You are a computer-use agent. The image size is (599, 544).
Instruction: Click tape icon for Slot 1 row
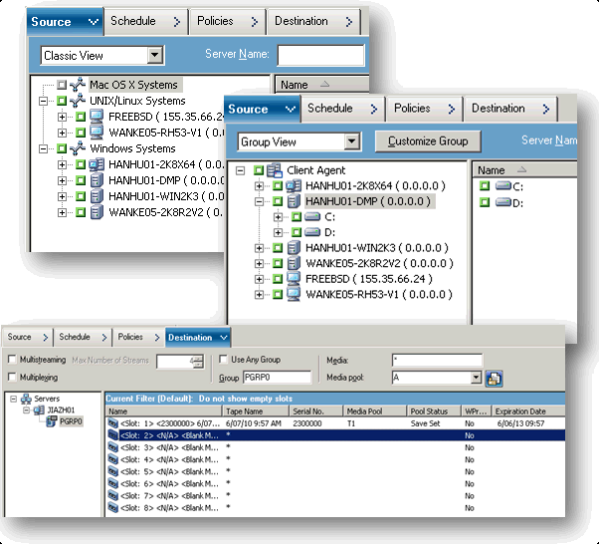point(113,423)
